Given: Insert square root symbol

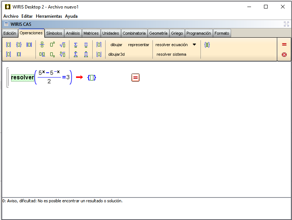Looking at the screenshot, I should click(62, 45).
